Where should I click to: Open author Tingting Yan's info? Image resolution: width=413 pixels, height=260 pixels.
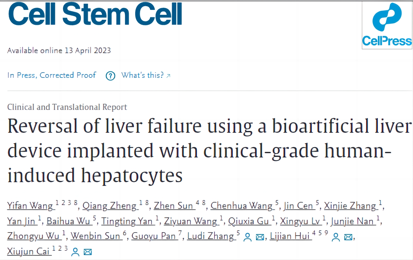pyautogui.click(x=127, y=221)
